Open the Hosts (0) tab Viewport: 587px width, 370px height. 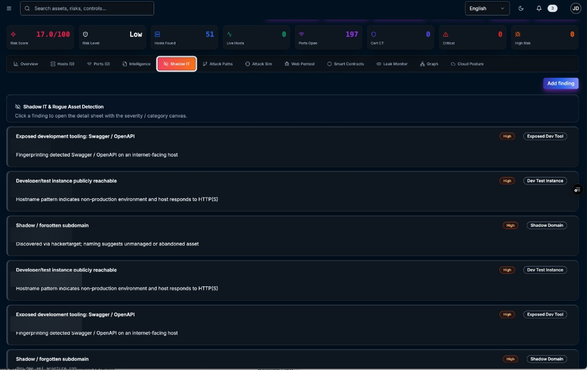coord(62,64)
